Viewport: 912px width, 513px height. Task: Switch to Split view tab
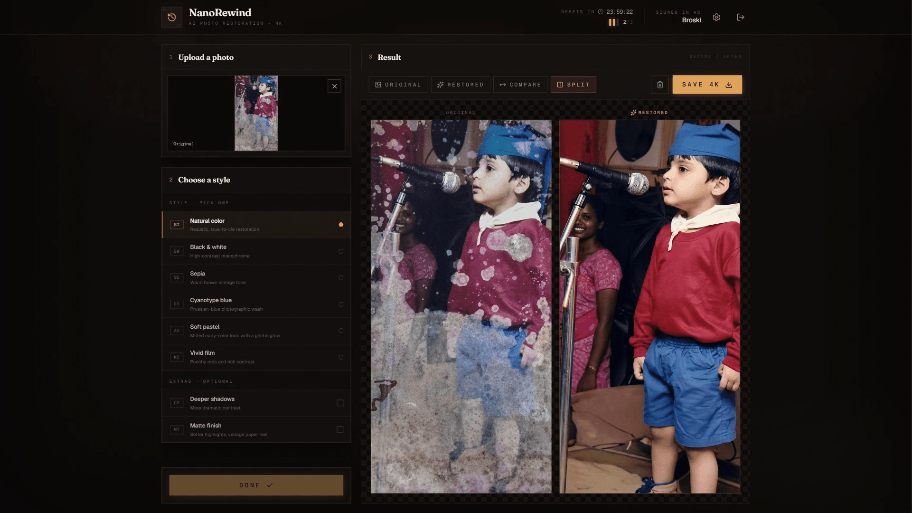click(574, 85)
